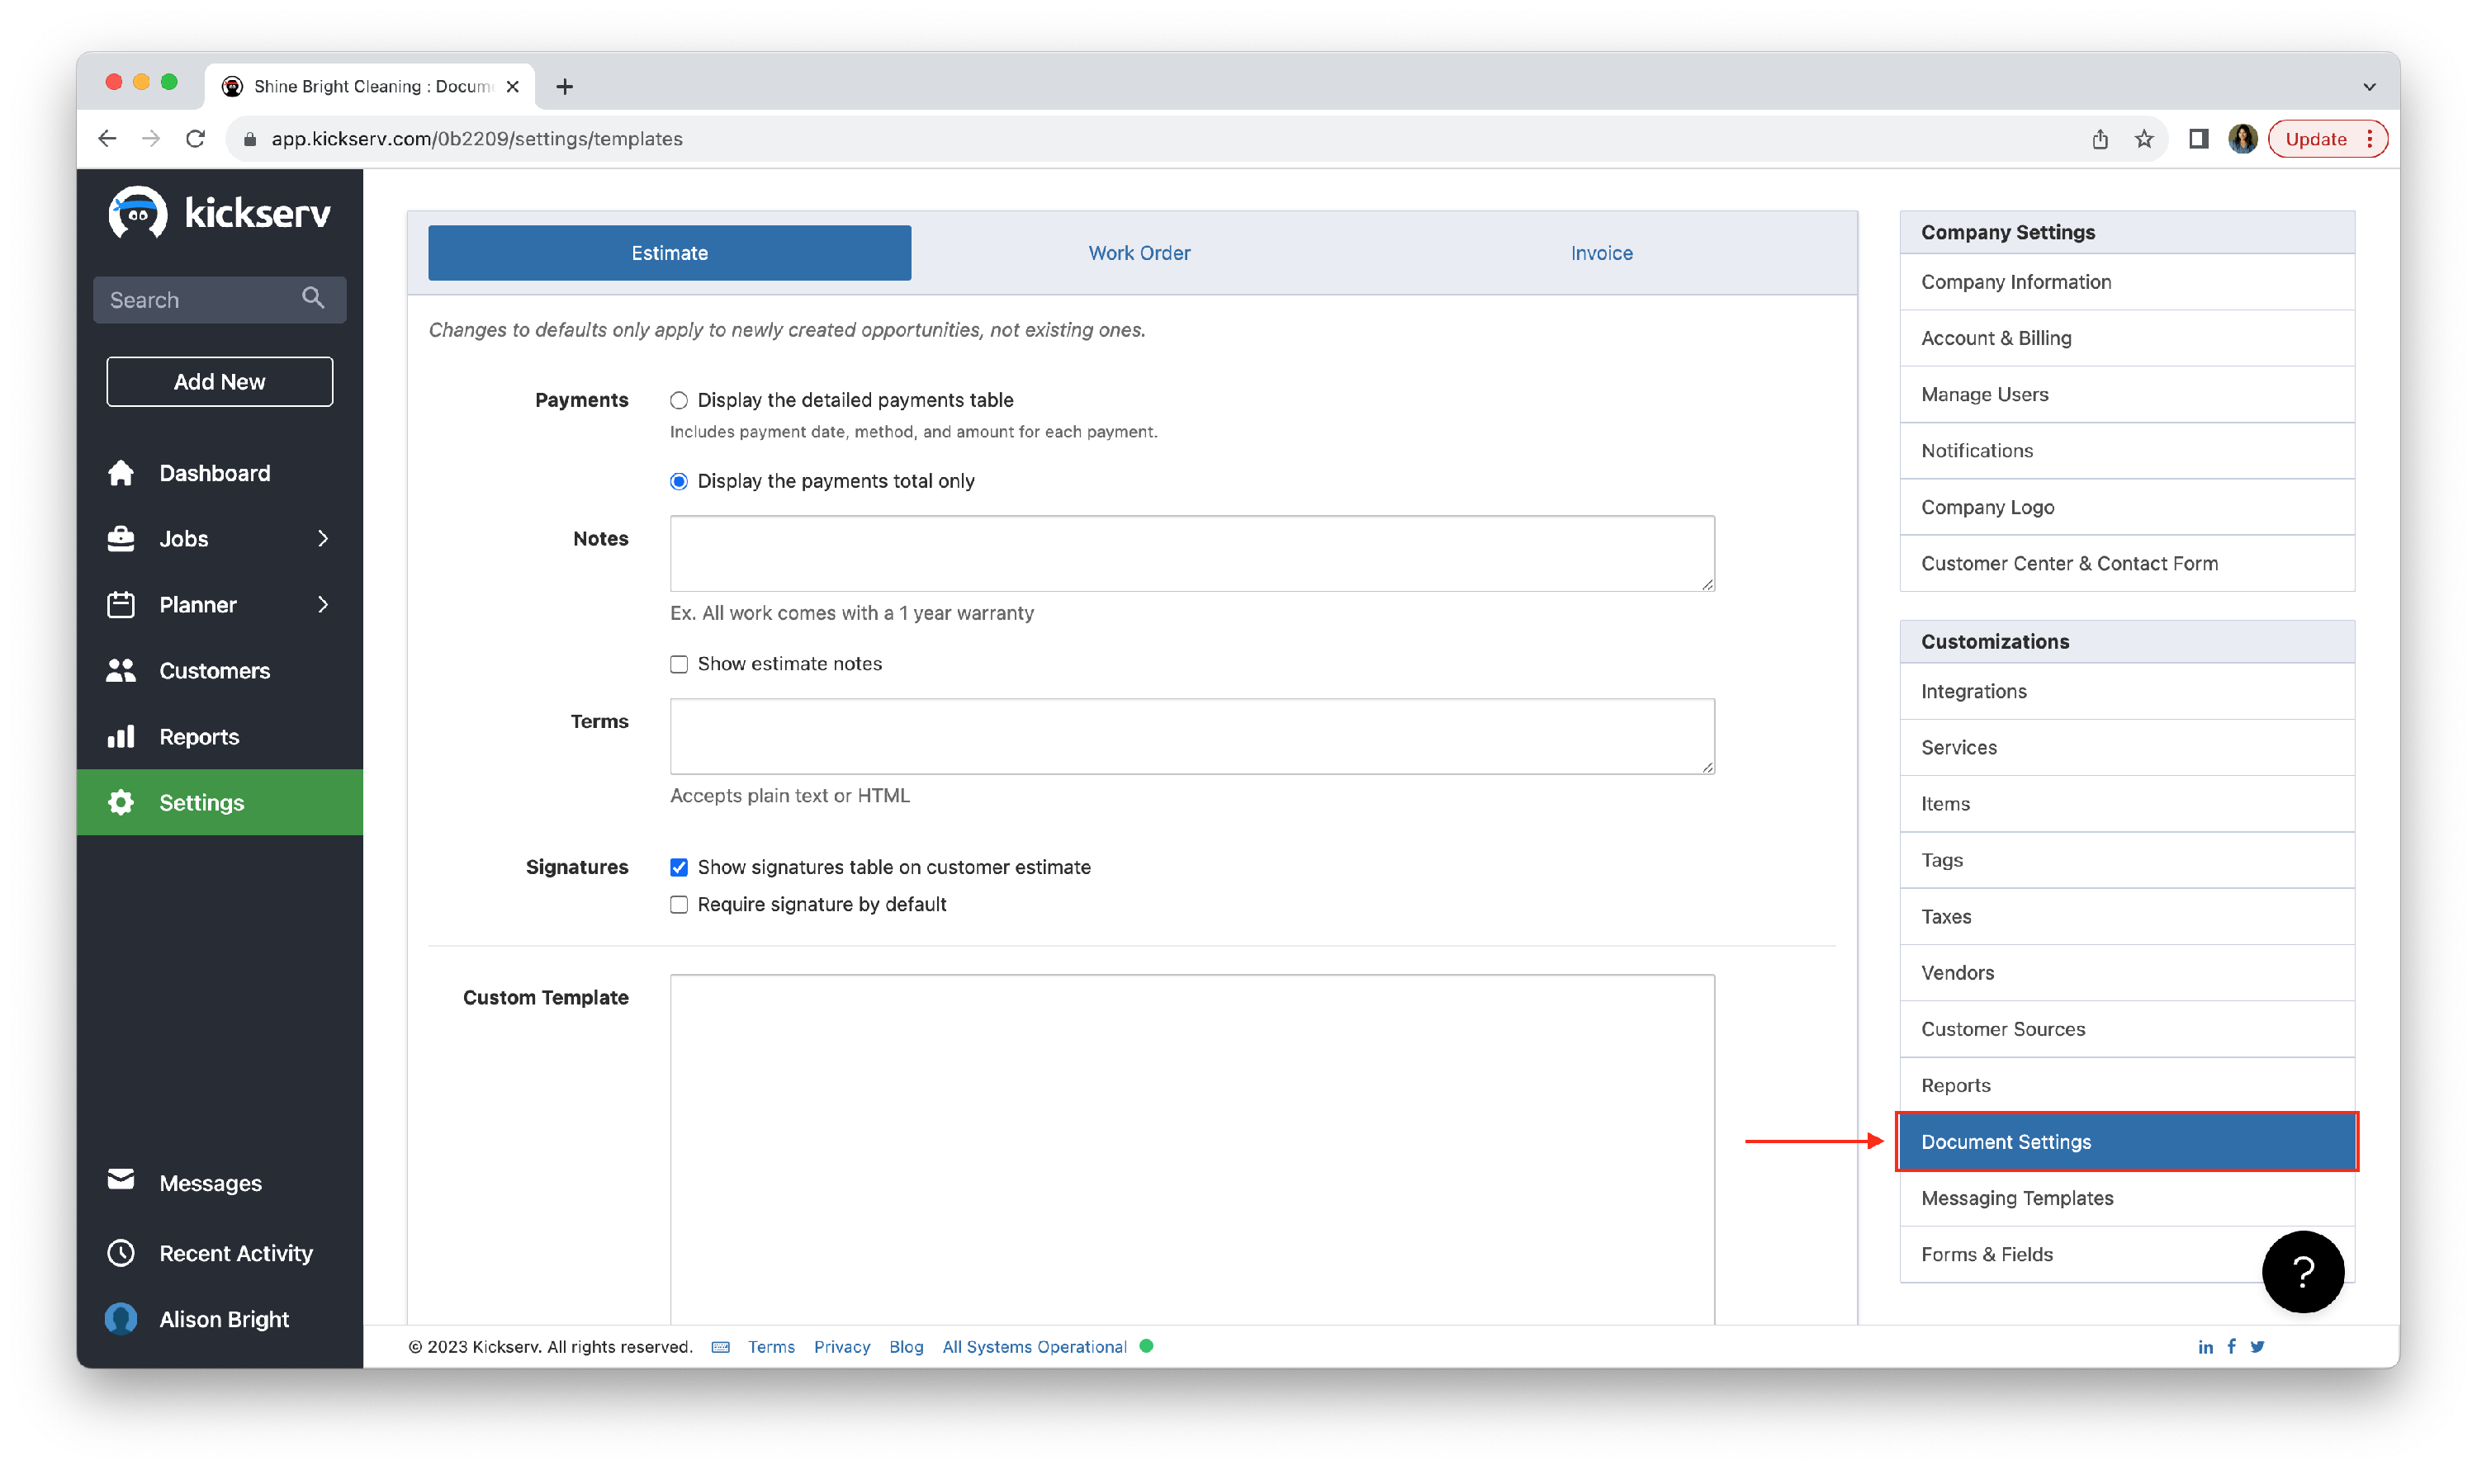This screenshot has width=2477, height=1470.
Task: Select Display the detailed payments table
Action: tap(679, 400)
